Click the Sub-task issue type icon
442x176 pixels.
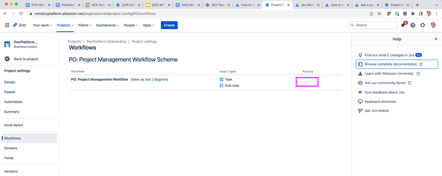pos(221,85)
